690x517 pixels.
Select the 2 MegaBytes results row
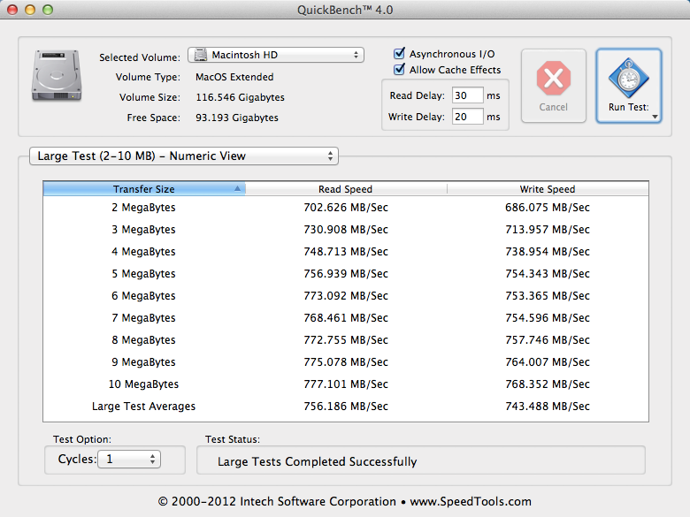345,208
